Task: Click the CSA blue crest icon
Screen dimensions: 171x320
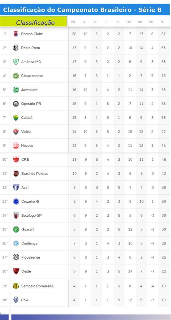Action: [x=16, y=300]
